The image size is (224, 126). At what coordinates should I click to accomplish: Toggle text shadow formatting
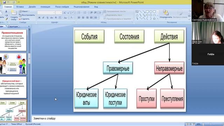[x=56, y=17]
